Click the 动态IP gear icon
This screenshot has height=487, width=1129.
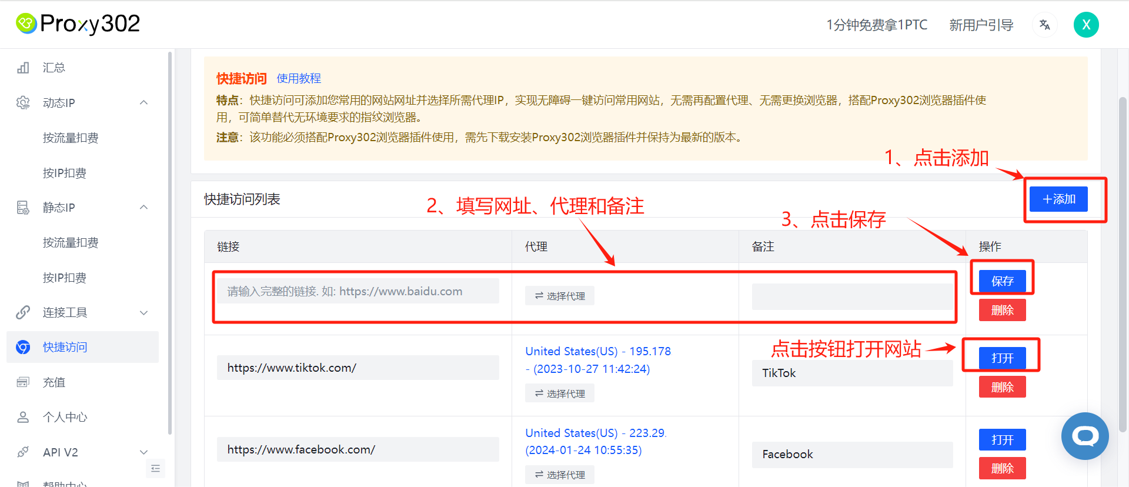point(23,102)
